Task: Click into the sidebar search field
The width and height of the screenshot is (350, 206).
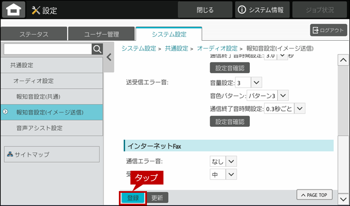Action: click(48, 49)
